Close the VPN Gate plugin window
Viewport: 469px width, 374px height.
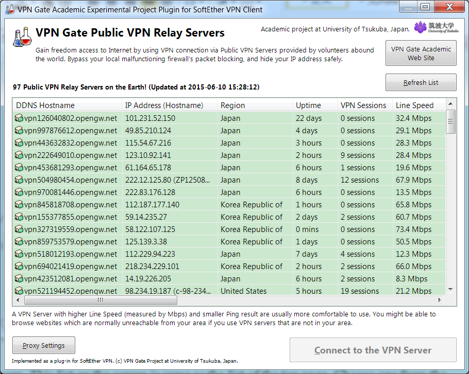pos(449,7)
